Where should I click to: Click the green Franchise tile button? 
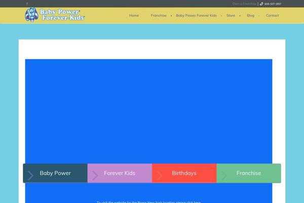point(249,173)
